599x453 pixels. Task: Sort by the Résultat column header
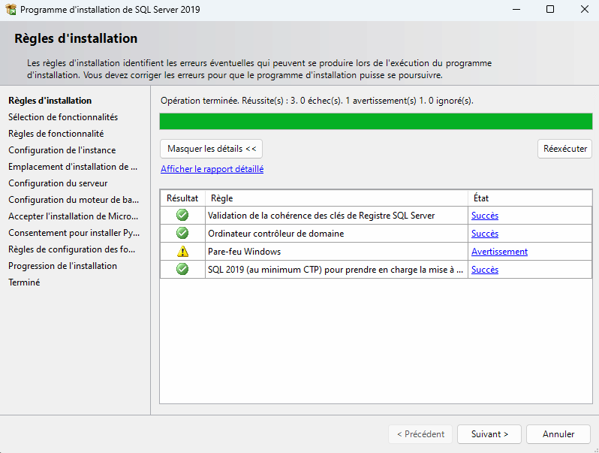[x=182, y=198]
